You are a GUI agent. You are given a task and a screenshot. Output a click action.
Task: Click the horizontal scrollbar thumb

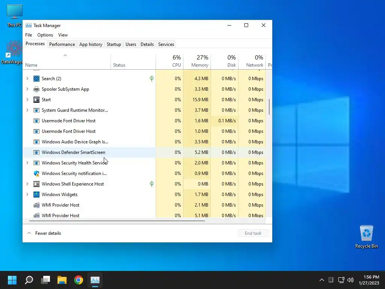point(117,221)
